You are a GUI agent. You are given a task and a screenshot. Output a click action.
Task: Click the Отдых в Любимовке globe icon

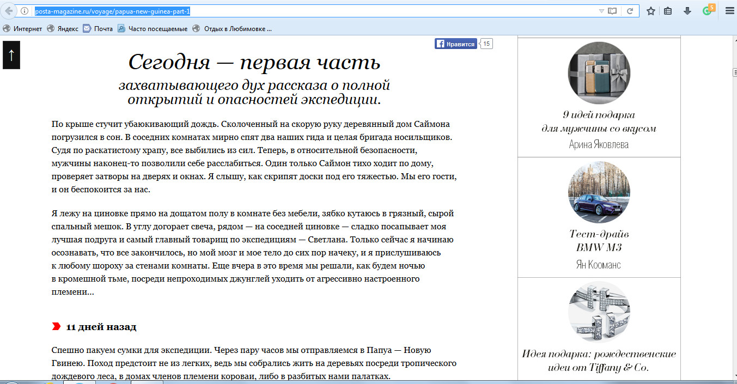point(197,29)
